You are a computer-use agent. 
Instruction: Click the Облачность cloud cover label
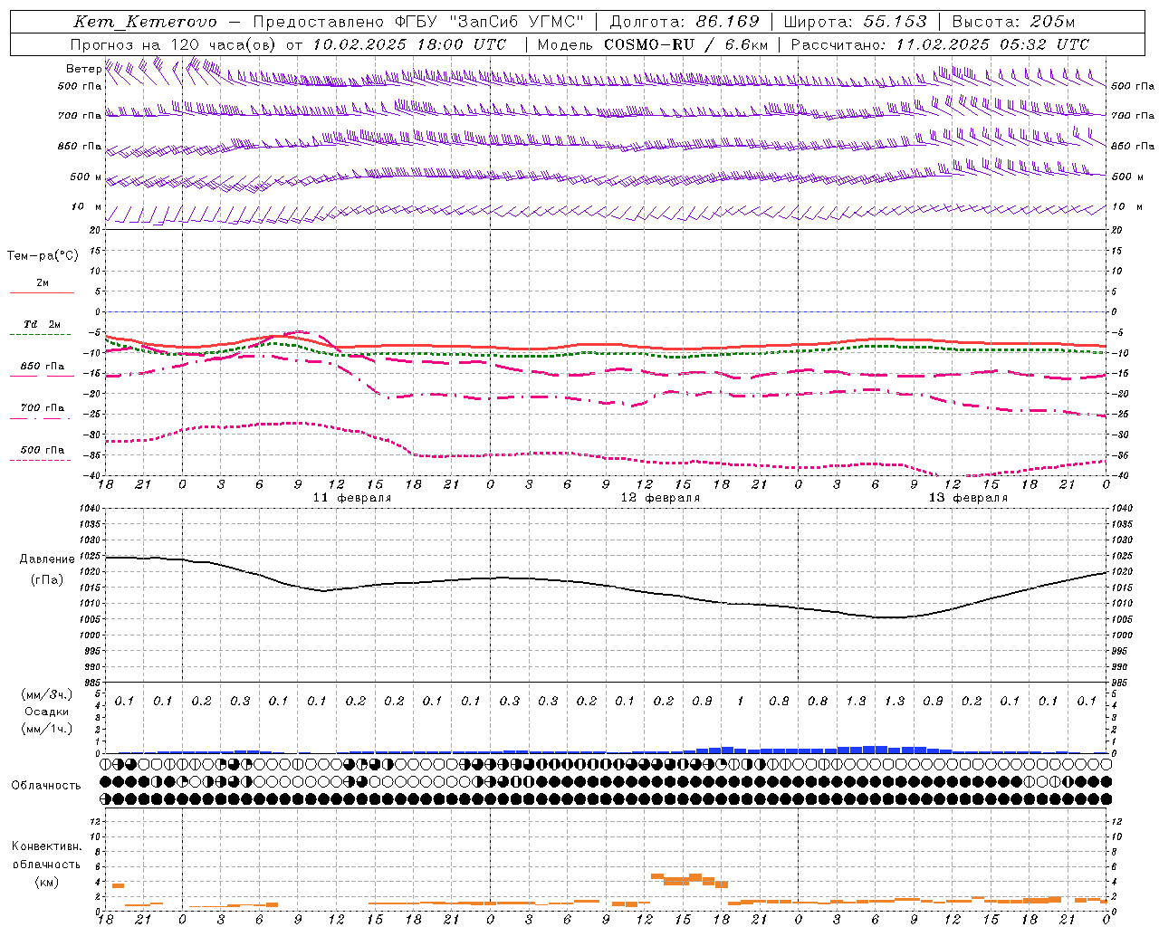pyautogui.click(x=46, y=786)
